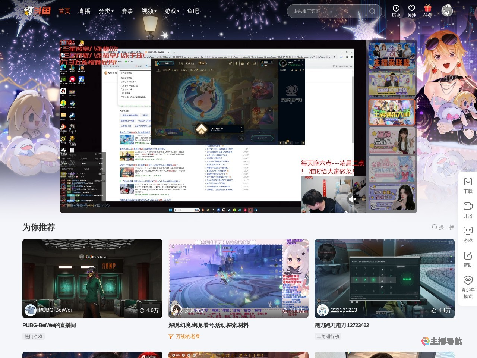The image size is (477, 358).
Task: Open the 关注 heart icon
Action: (x=411, y=9)
